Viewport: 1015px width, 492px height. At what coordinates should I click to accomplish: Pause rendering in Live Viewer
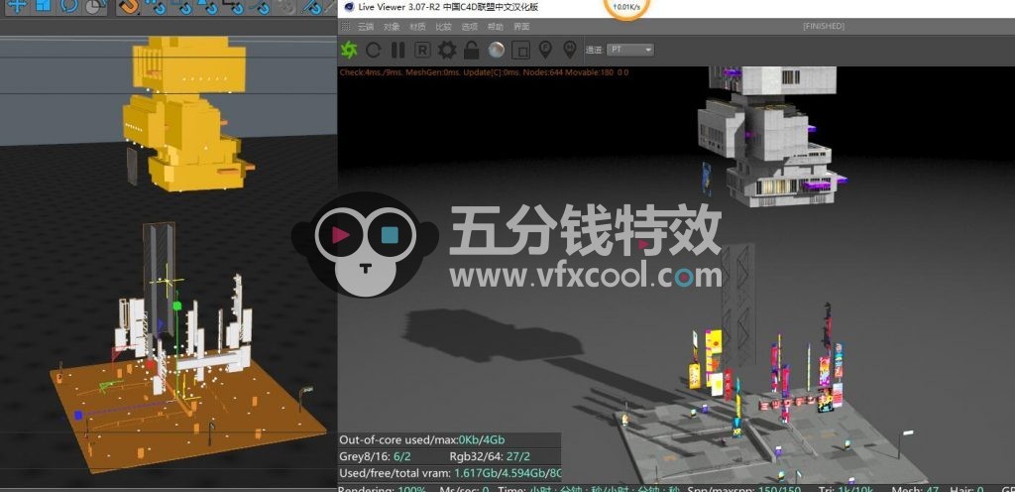[x=398, y=50]
